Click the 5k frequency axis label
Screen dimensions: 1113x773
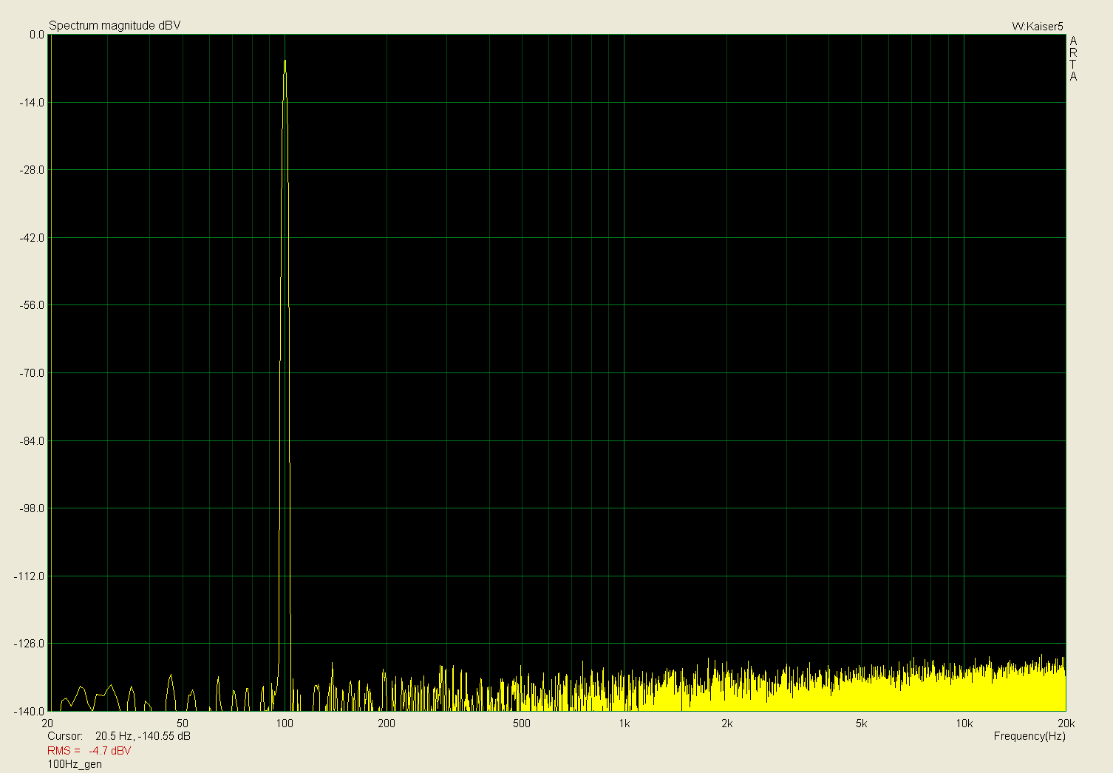pos(862,723)
